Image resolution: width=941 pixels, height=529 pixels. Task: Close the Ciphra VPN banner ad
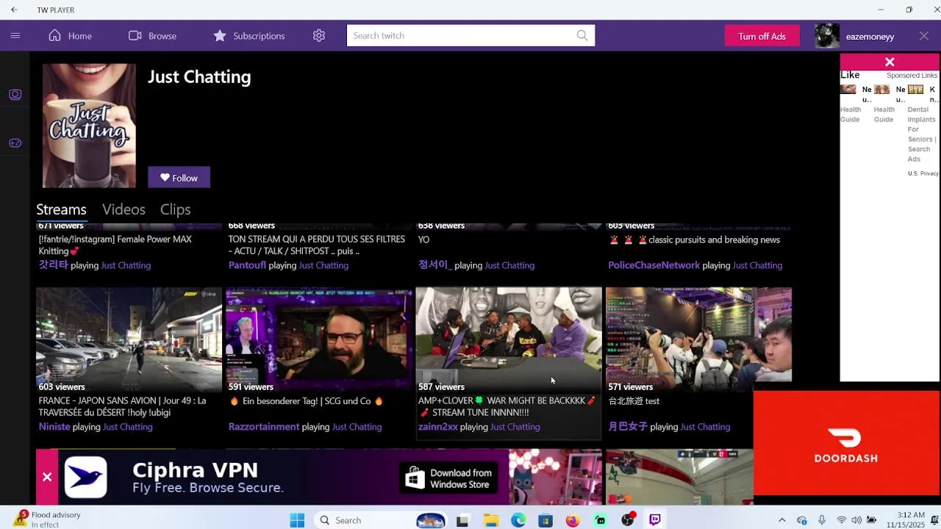click(x=47, y=477)
